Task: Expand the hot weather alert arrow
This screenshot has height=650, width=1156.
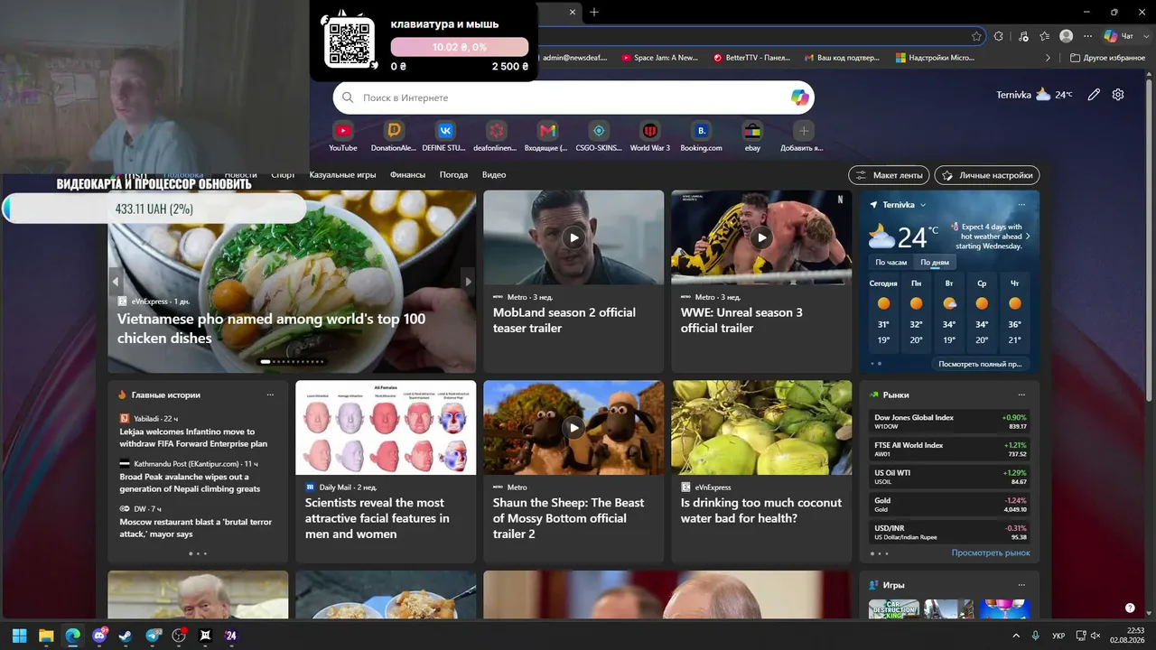Action: (x=1028, y=237)
